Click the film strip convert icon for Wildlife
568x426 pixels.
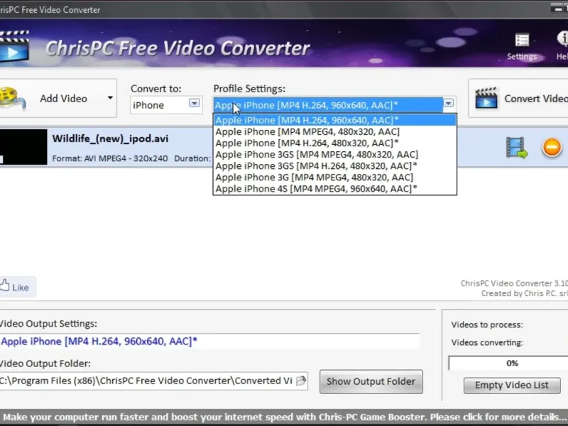tap(517, 148)
